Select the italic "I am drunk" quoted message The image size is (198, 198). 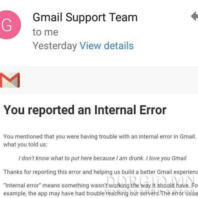click(102, 158)
